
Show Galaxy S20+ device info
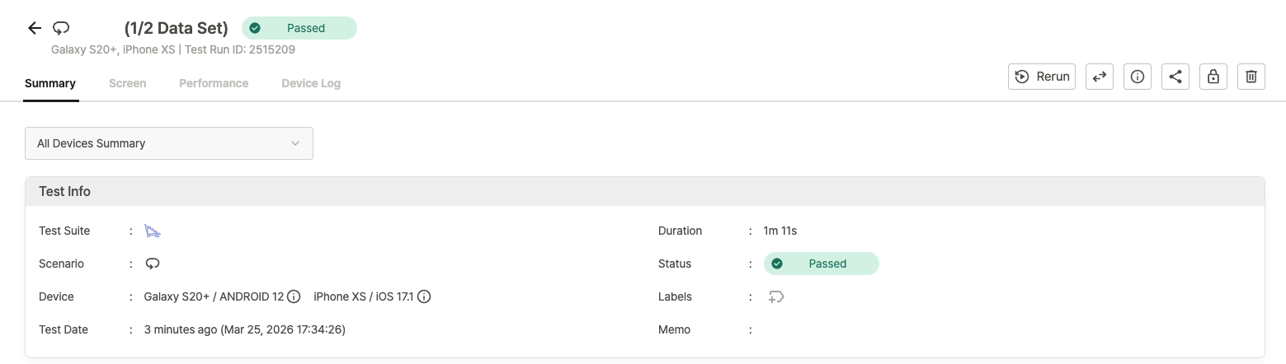pyautogui.click(x=294, y=296)
